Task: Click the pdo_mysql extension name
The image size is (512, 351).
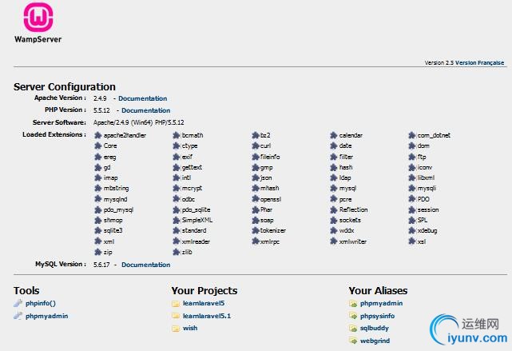Action: [118, 209]
